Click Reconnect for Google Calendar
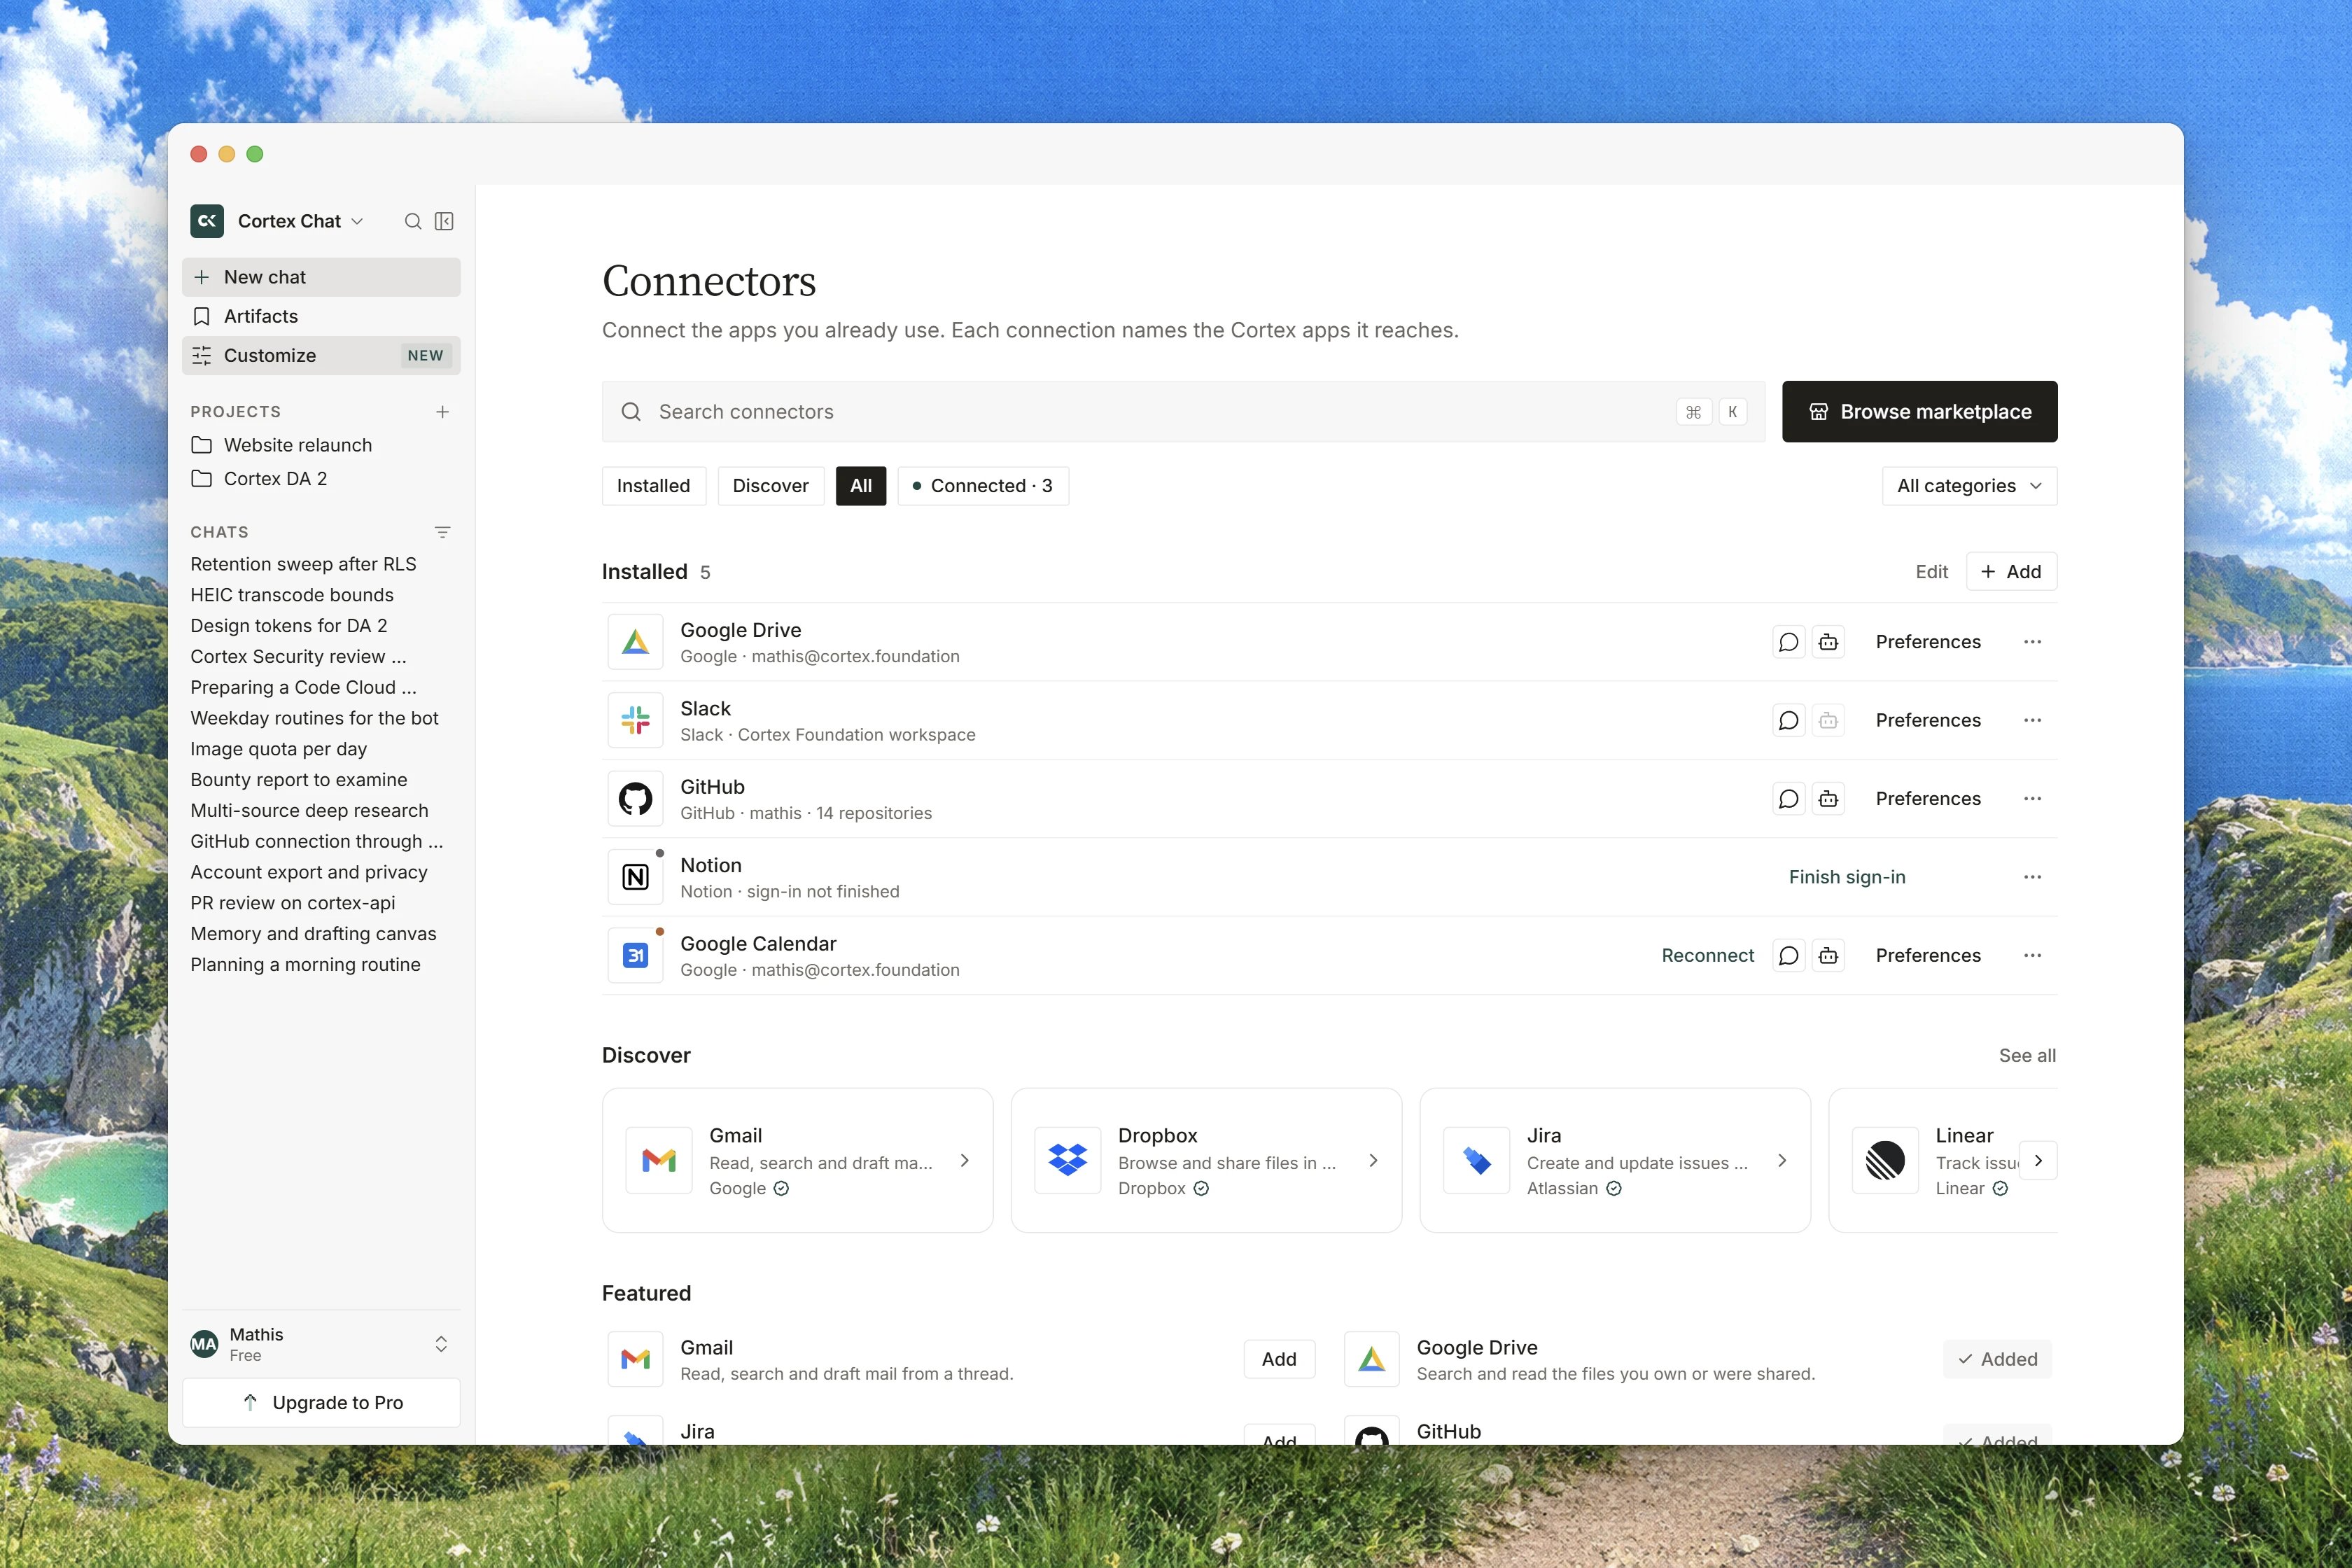 pos(1707,956)
